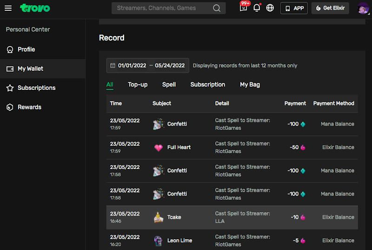372x250 pixels.
Task: Open Rewards in the sidebar
Action: [x=29, y=107]
